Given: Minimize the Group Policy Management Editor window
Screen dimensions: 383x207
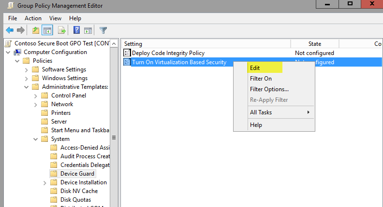Looking at the screenshot, I should pyautogui.click(x=327, y=4).
